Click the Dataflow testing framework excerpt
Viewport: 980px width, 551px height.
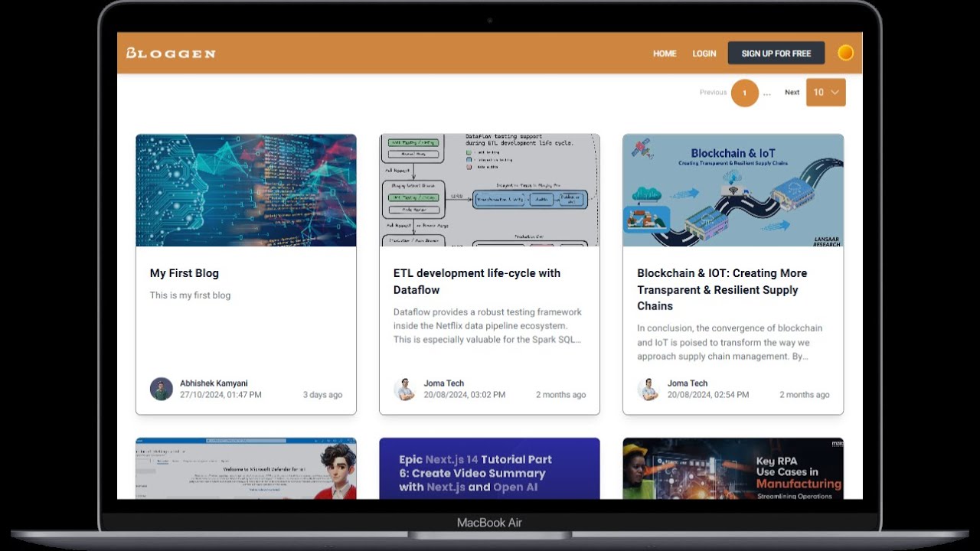488,326
